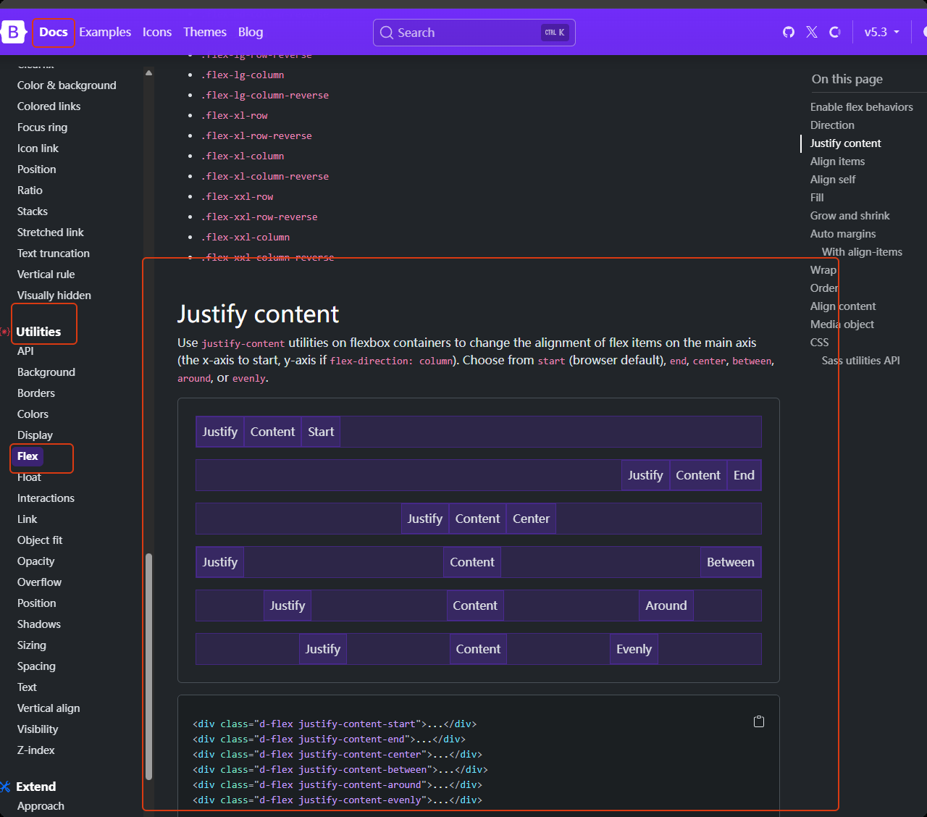Click the "Justify content" page heading
Image resolution: width=927 pixels, height=817 pixels.
258,314
